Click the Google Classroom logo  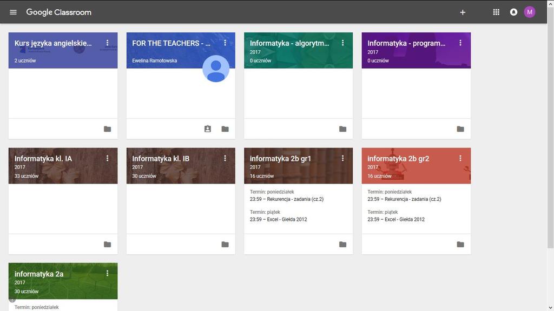point(58,12)
